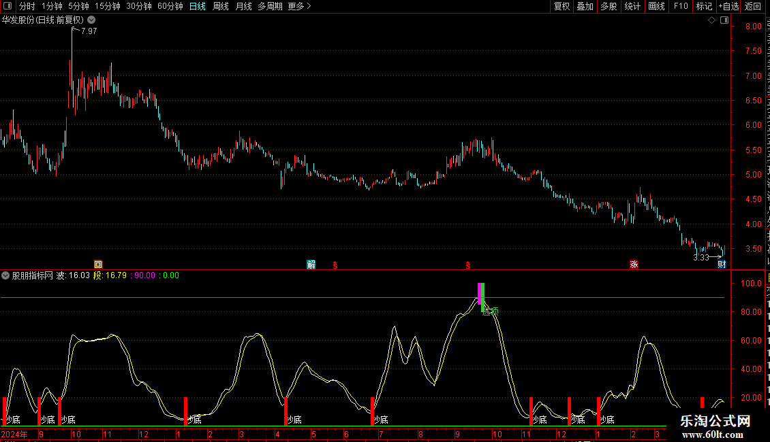Select the 1分钟 period tab
The height and width of the screenshot is (442, 770).
coord(52,6)
